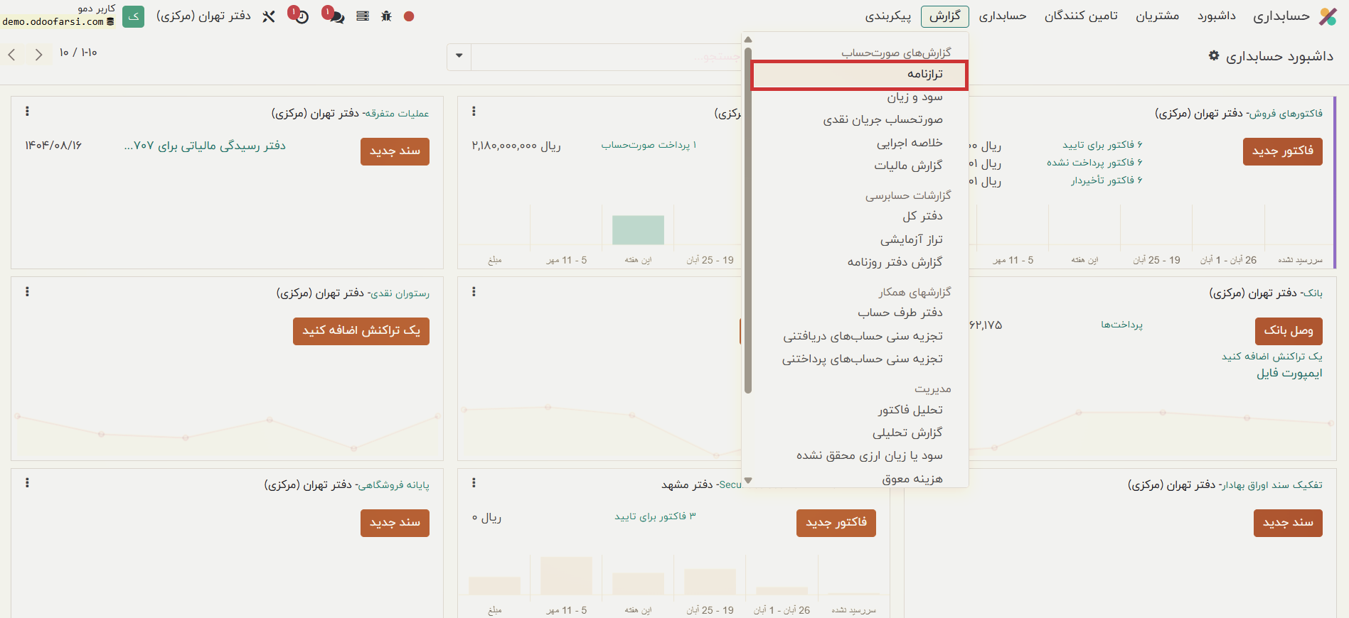Screen dimensions: 1349x618
Task: Click the ایمپورت فایل link
Action: (x=1289, y=373)
